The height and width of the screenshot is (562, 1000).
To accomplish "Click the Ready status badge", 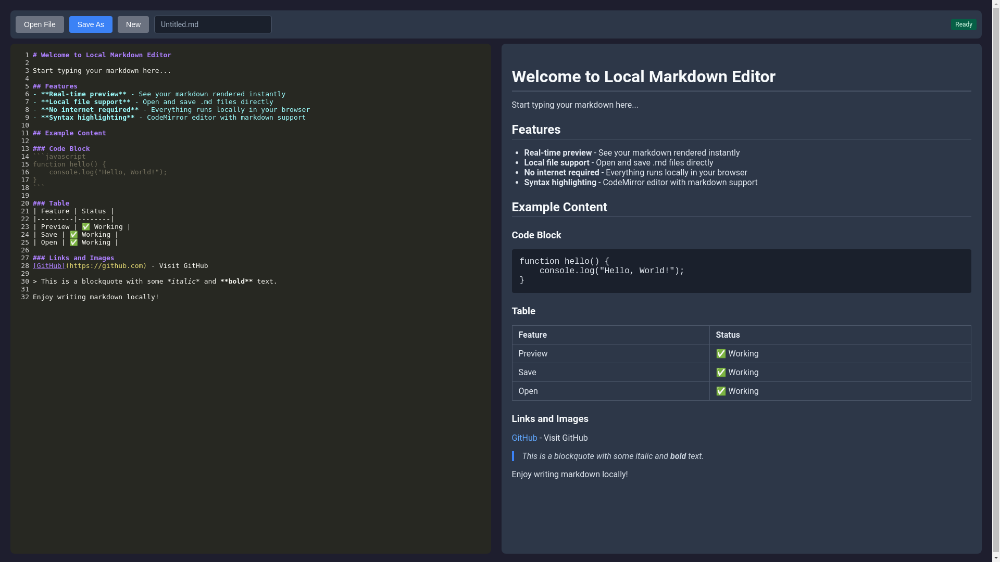I will 964,24.
